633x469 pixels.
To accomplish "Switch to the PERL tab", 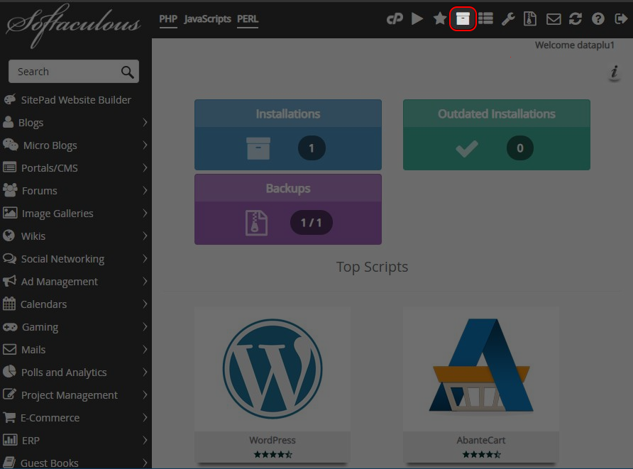I will point(248,19).
